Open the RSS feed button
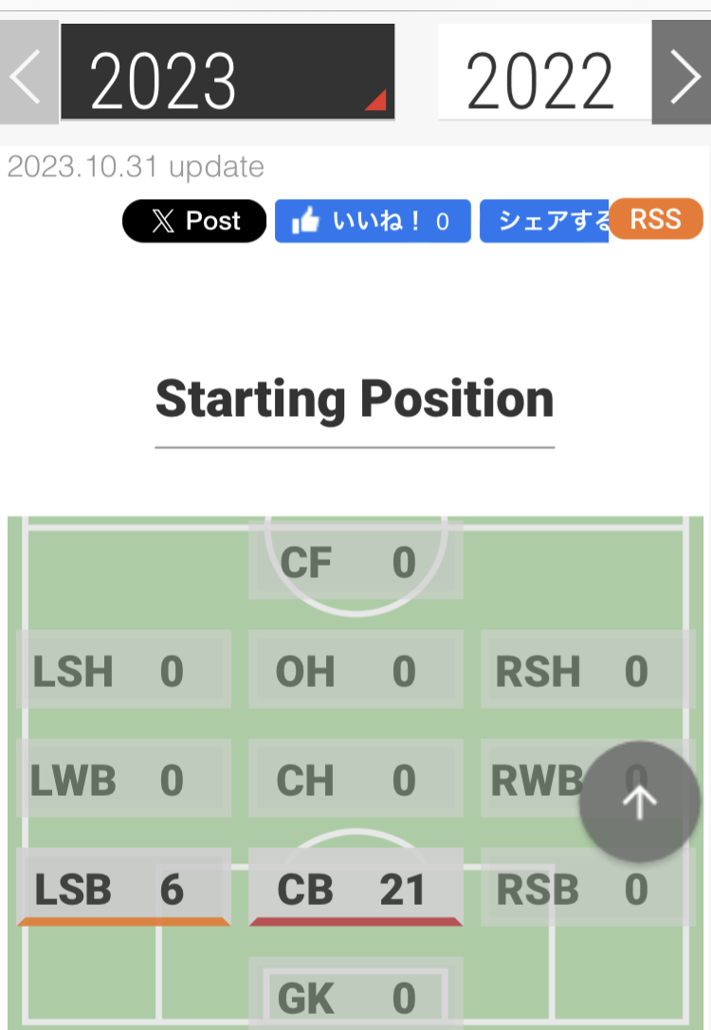Image resolution: width=711 pixels, height=1030 pixels. tap(655, 219)
